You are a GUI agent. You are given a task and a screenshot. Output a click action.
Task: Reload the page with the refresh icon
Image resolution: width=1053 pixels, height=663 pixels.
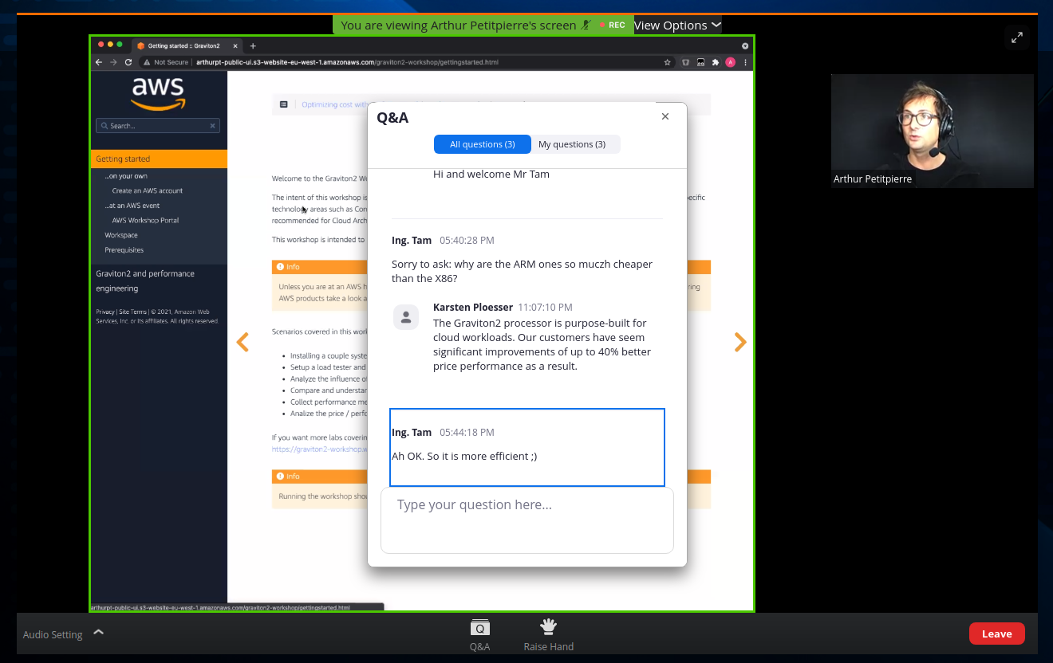128,62
